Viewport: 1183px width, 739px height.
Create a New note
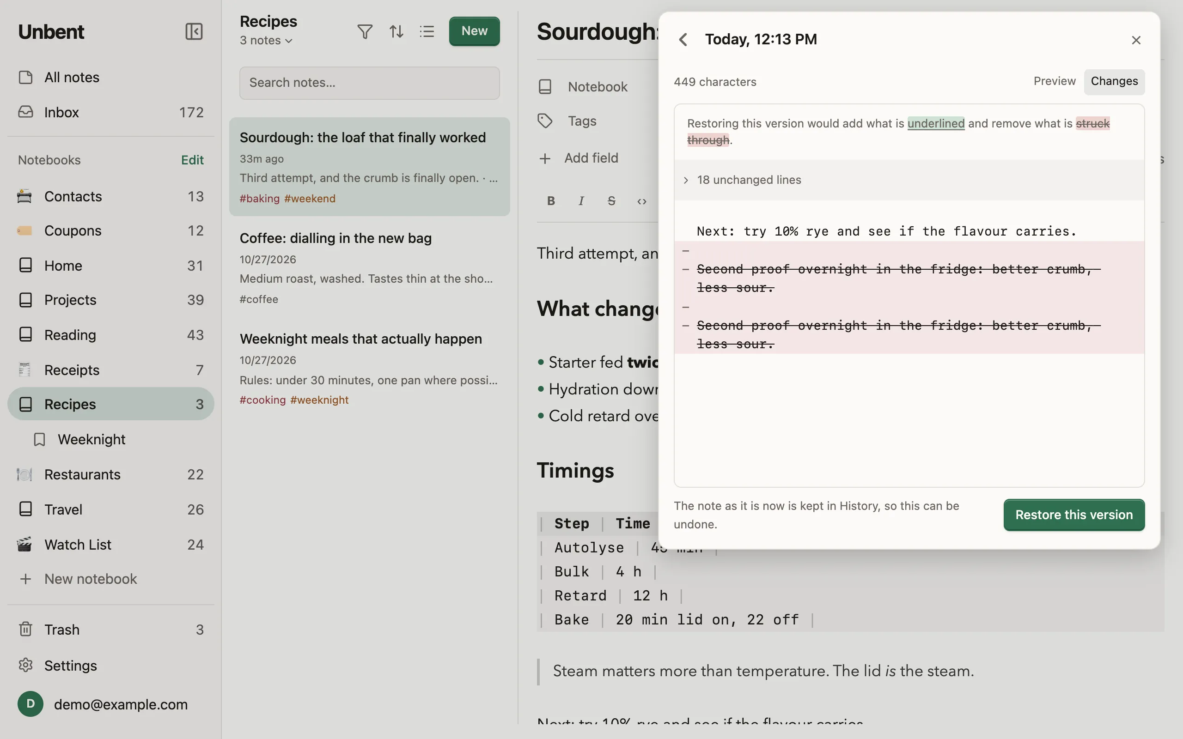coord(474,31)
